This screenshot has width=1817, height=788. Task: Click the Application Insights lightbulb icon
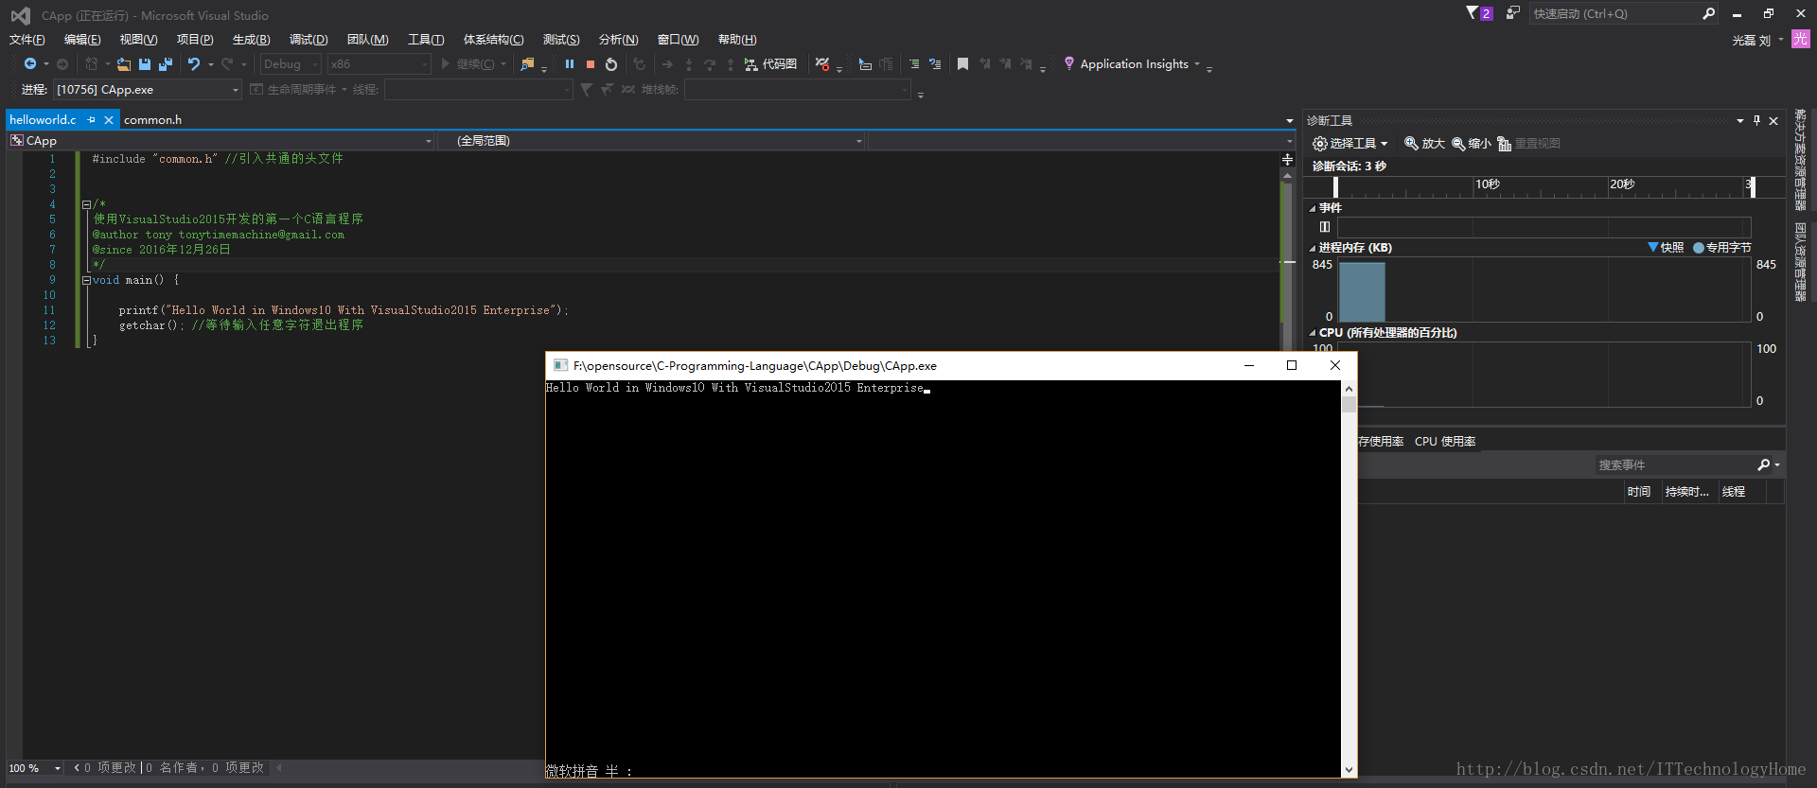[x=1069, y=63]
